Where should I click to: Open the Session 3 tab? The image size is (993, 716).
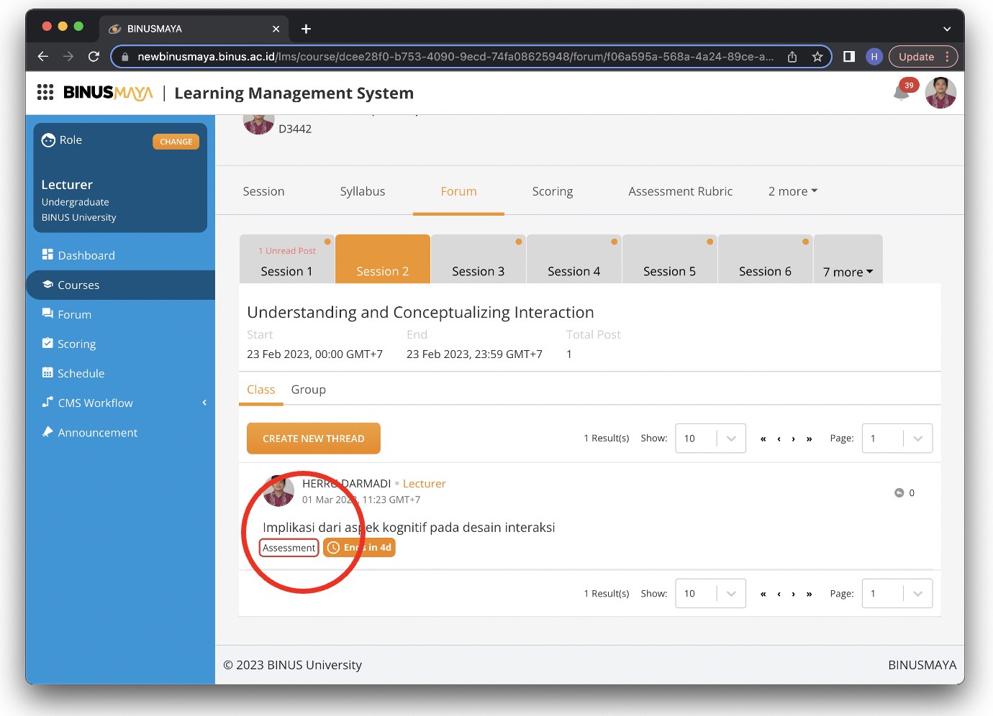[x=478, y=271]
